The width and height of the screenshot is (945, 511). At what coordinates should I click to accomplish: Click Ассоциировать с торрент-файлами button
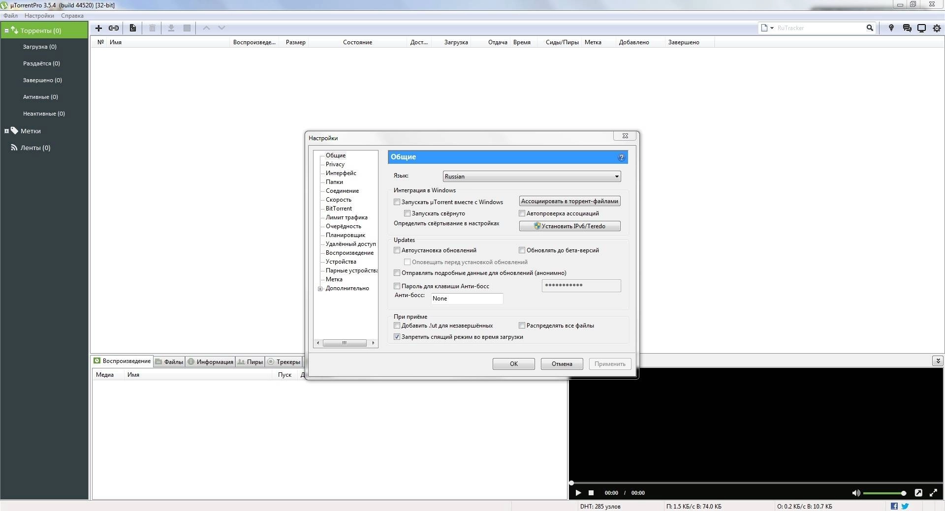point(569,201)
